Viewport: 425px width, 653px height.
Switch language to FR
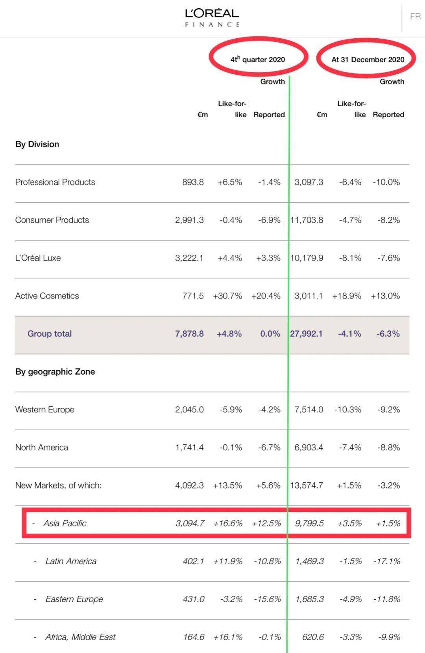pyautogui.click(x=415, y=17)
